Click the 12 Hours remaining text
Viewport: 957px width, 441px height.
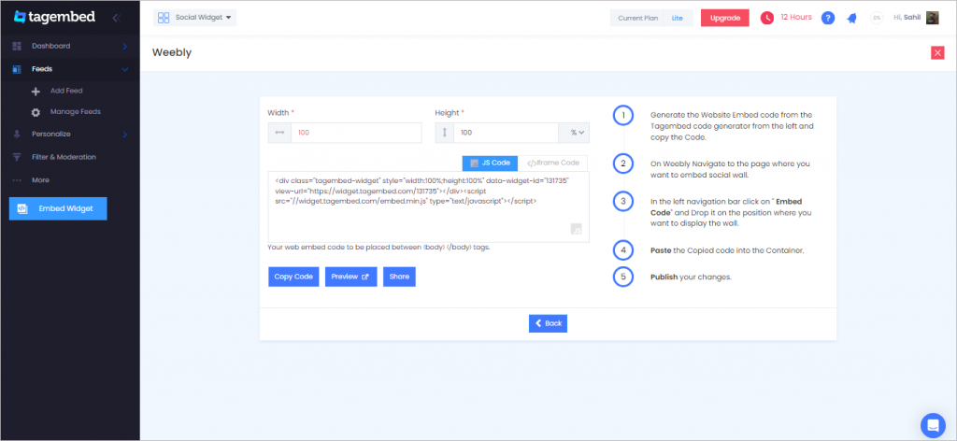click(x=796, y=17)
